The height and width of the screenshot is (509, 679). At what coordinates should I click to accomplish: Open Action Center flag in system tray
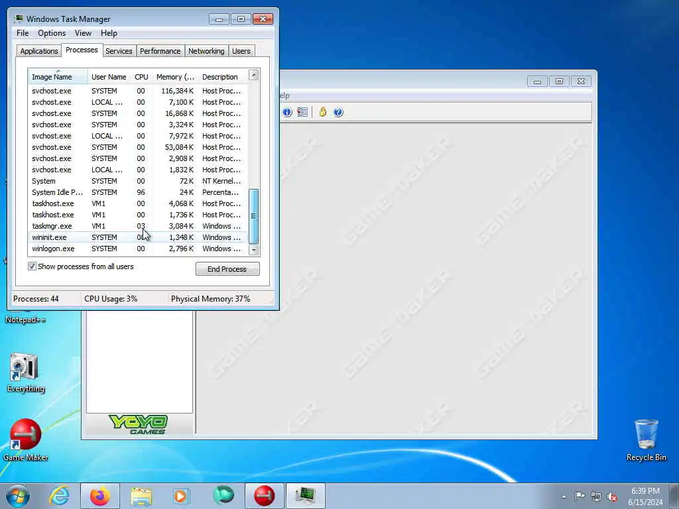[x=580, y=496]
